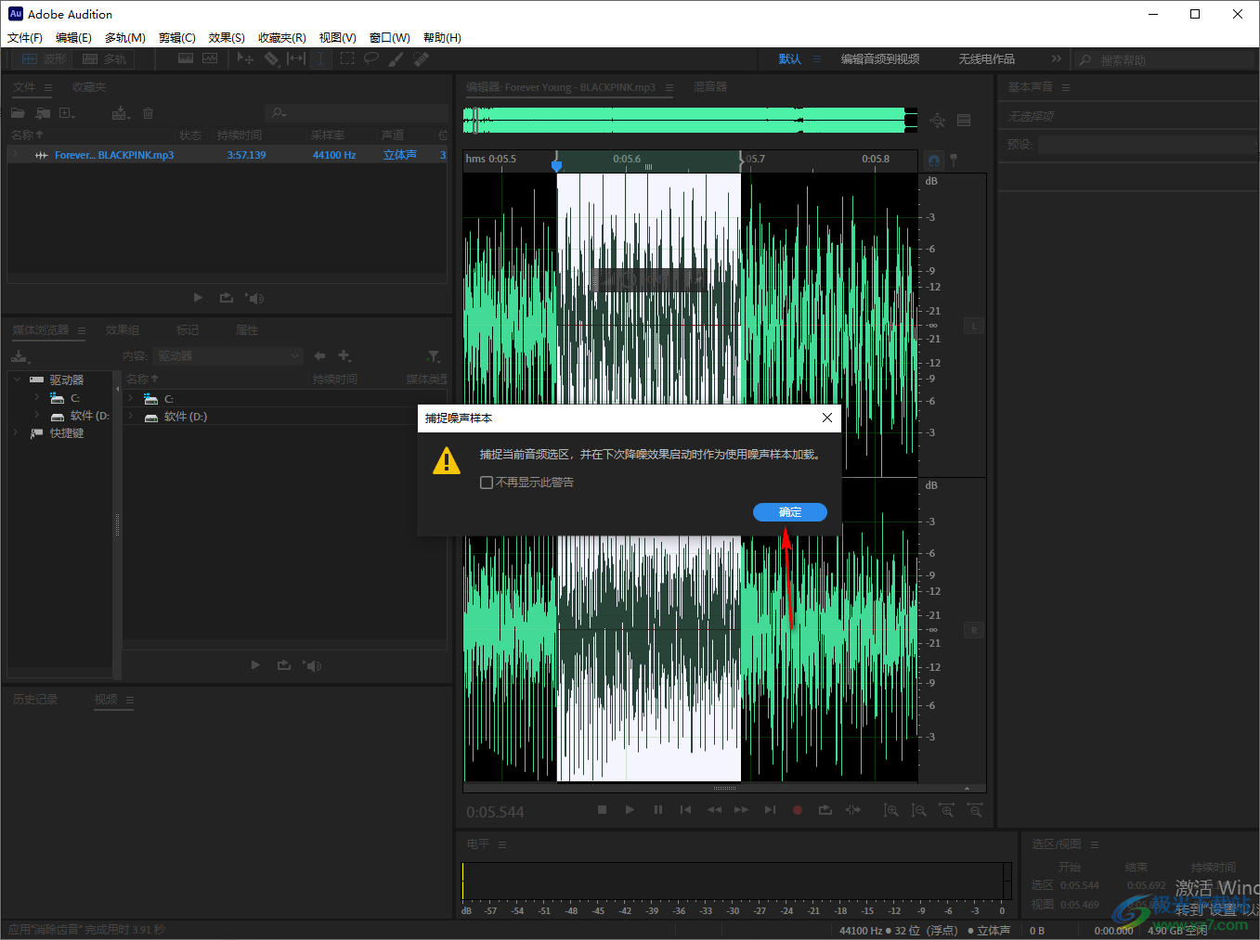Click the Stop transport button
1260x940 pixels.
pyautogui.click(x=602, y=810)
